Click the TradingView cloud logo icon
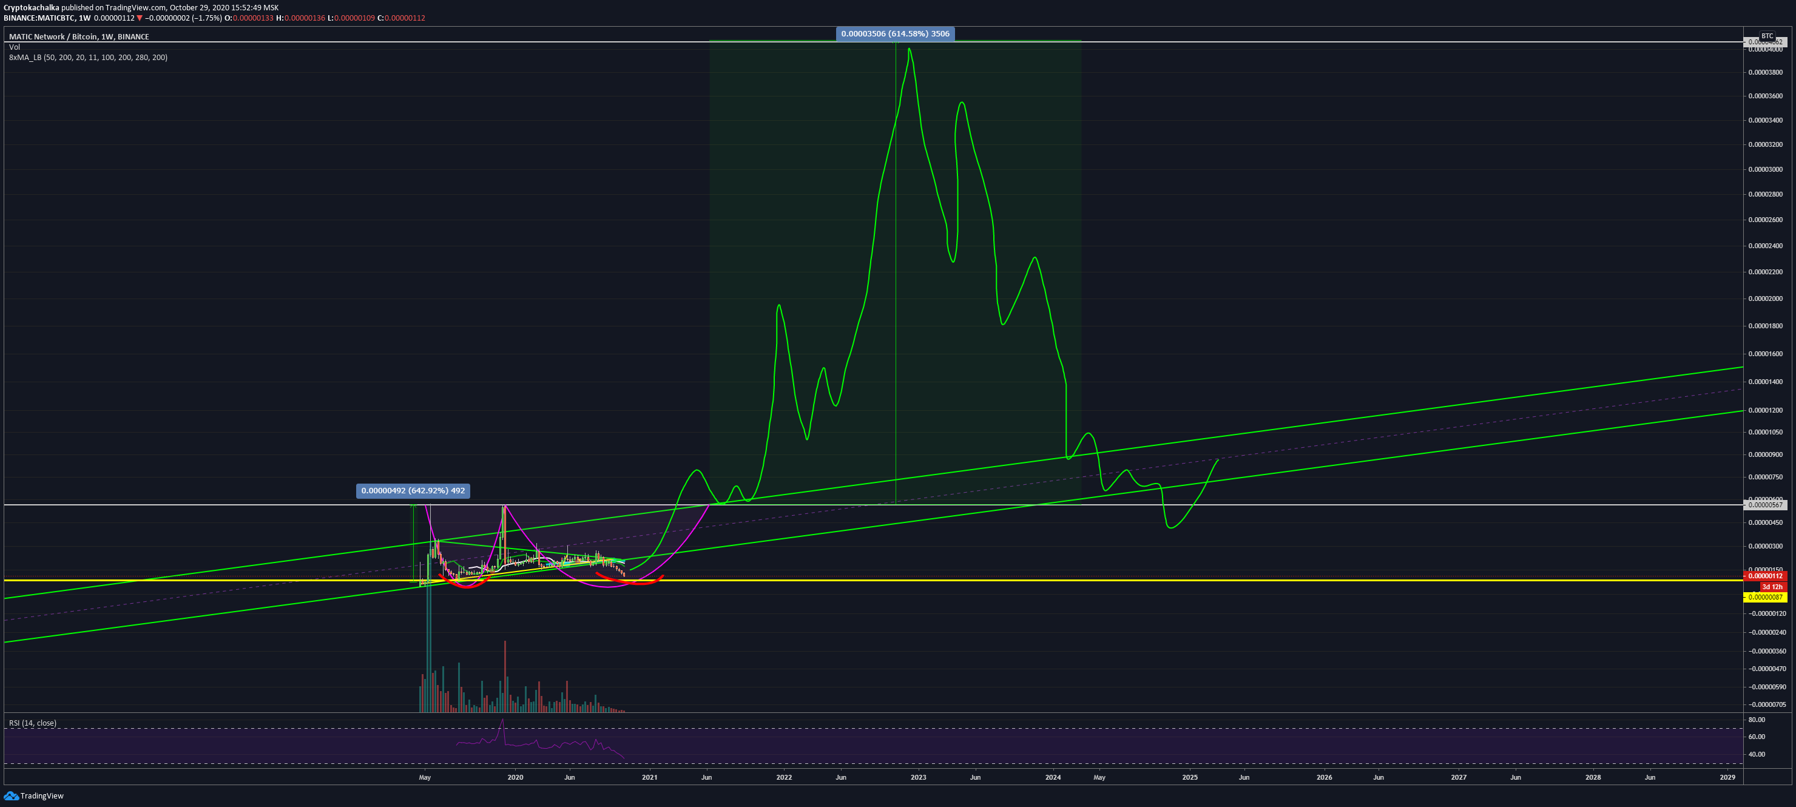 pos(11,796)
